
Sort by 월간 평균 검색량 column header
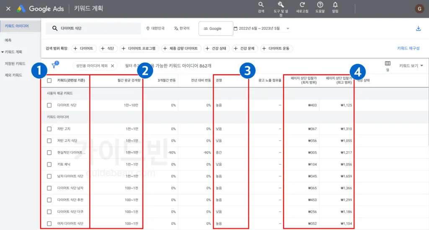pos(129,80)
